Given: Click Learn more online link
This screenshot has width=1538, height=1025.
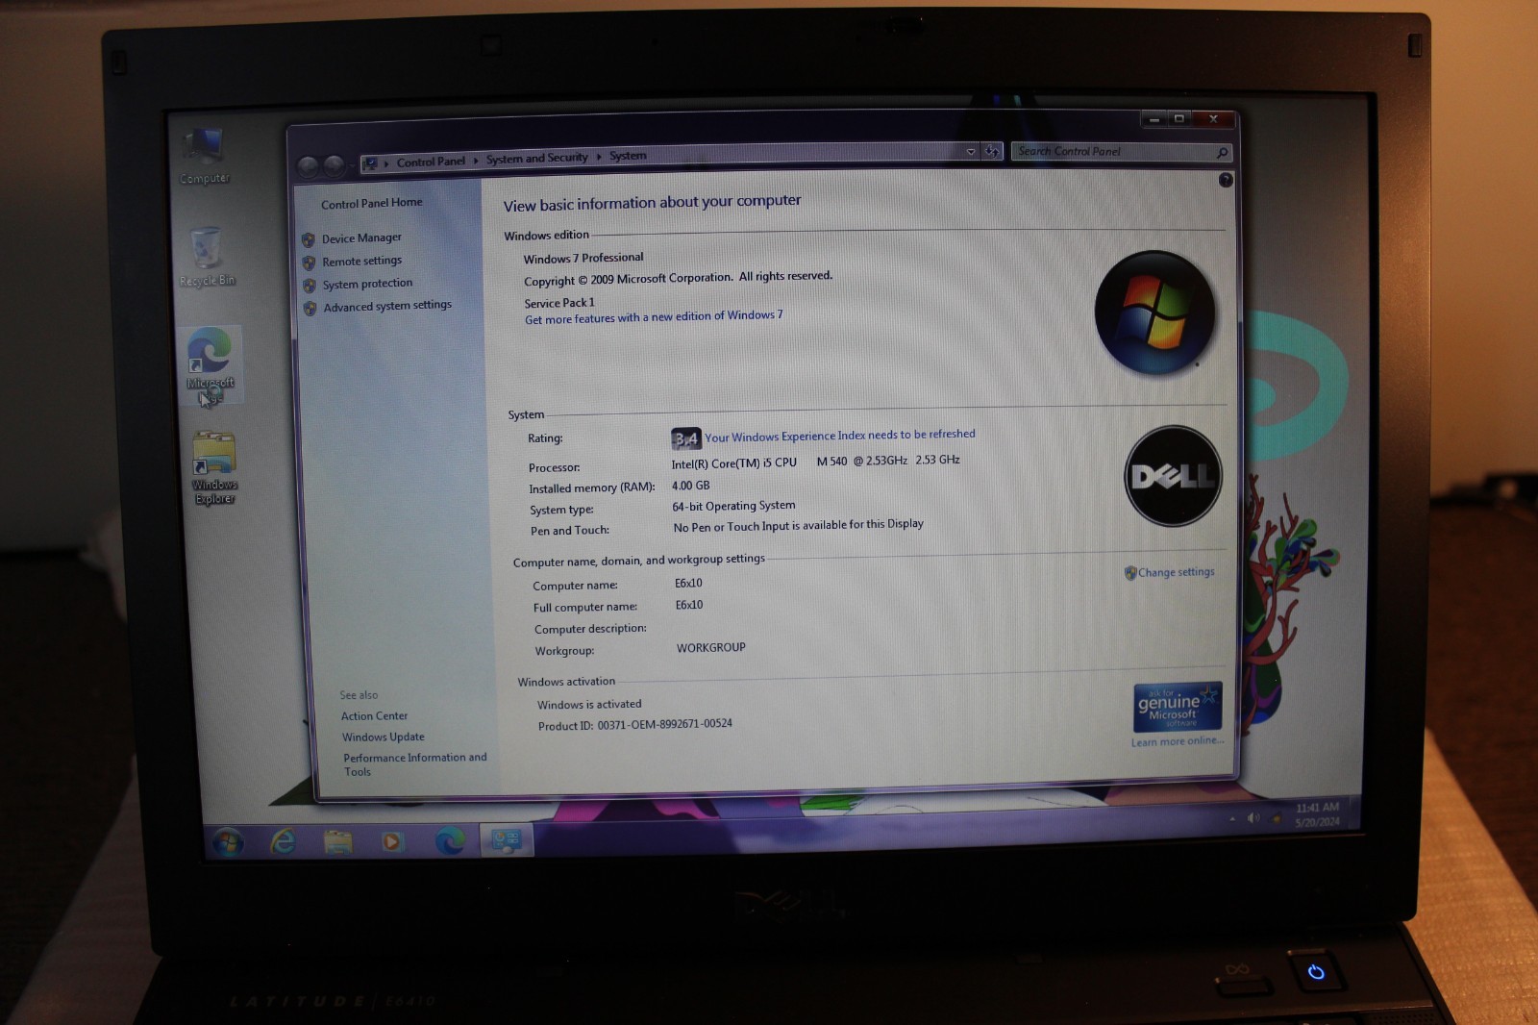Looking at the screenshot, I should pos(1178,741).
